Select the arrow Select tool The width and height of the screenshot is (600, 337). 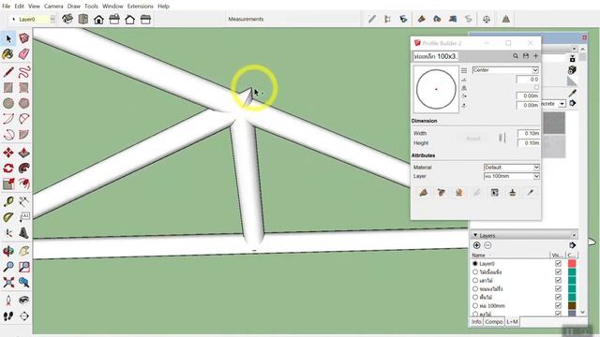[8, 38]
